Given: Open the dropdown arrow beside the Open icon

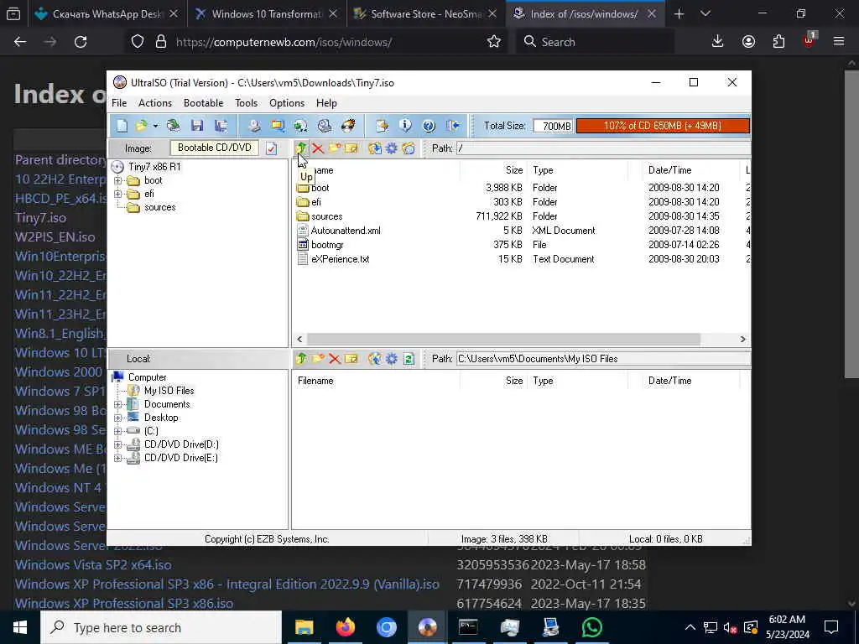Looking at the screenshot, I should click(155, 127).
